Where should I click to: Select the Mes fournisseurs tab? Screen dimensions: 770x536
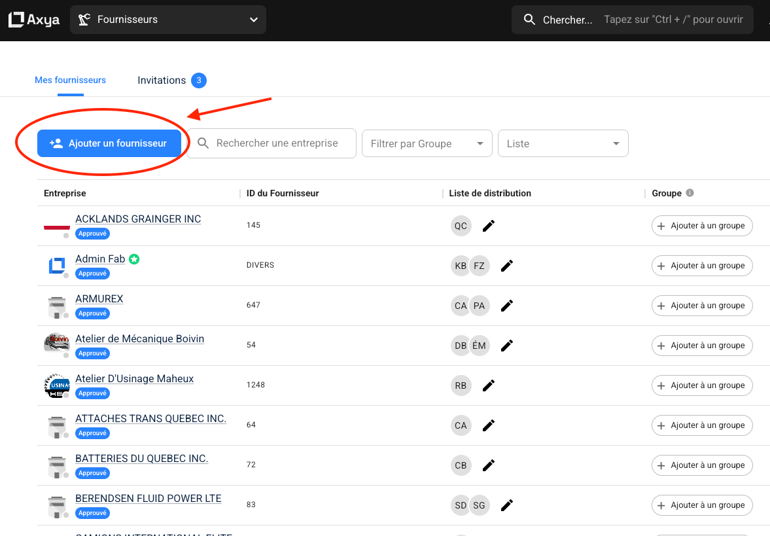point(70,80)
